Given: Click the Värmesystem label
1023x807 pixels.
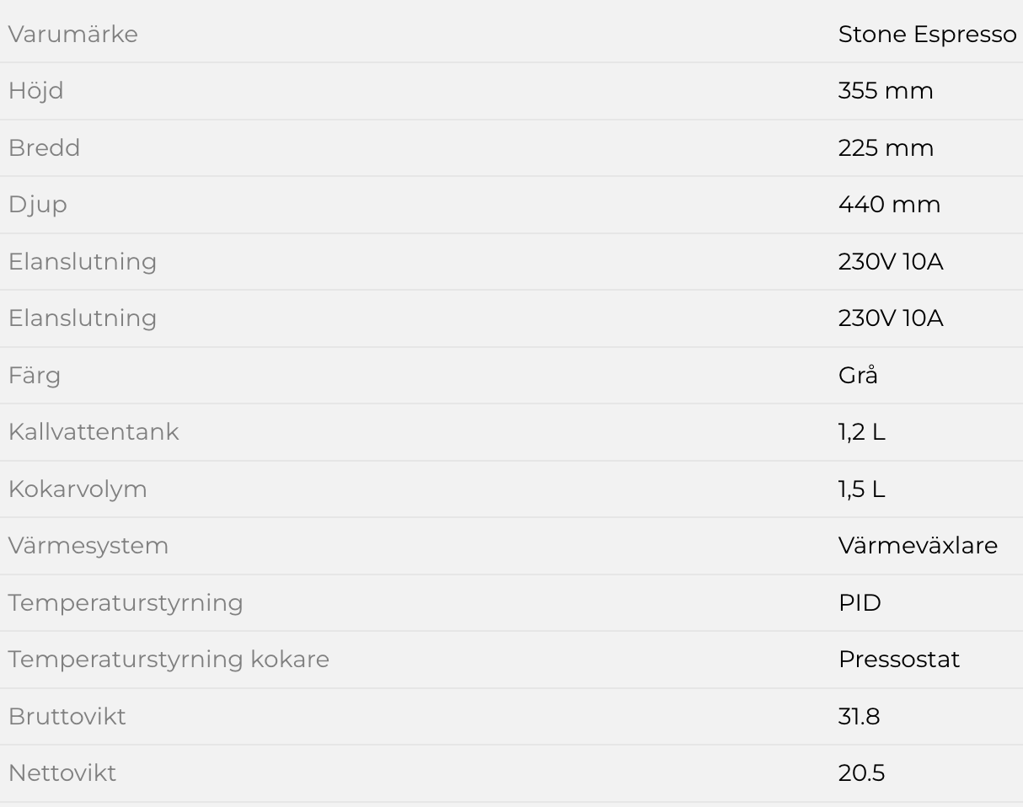Looking at the screenshot, I should [88, 546].
